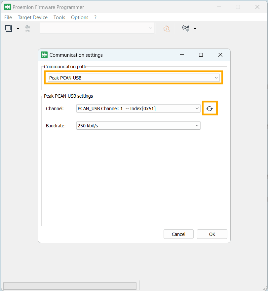
Task: Click the windows layout icon in toolbar
Action: tap(9, 28)
